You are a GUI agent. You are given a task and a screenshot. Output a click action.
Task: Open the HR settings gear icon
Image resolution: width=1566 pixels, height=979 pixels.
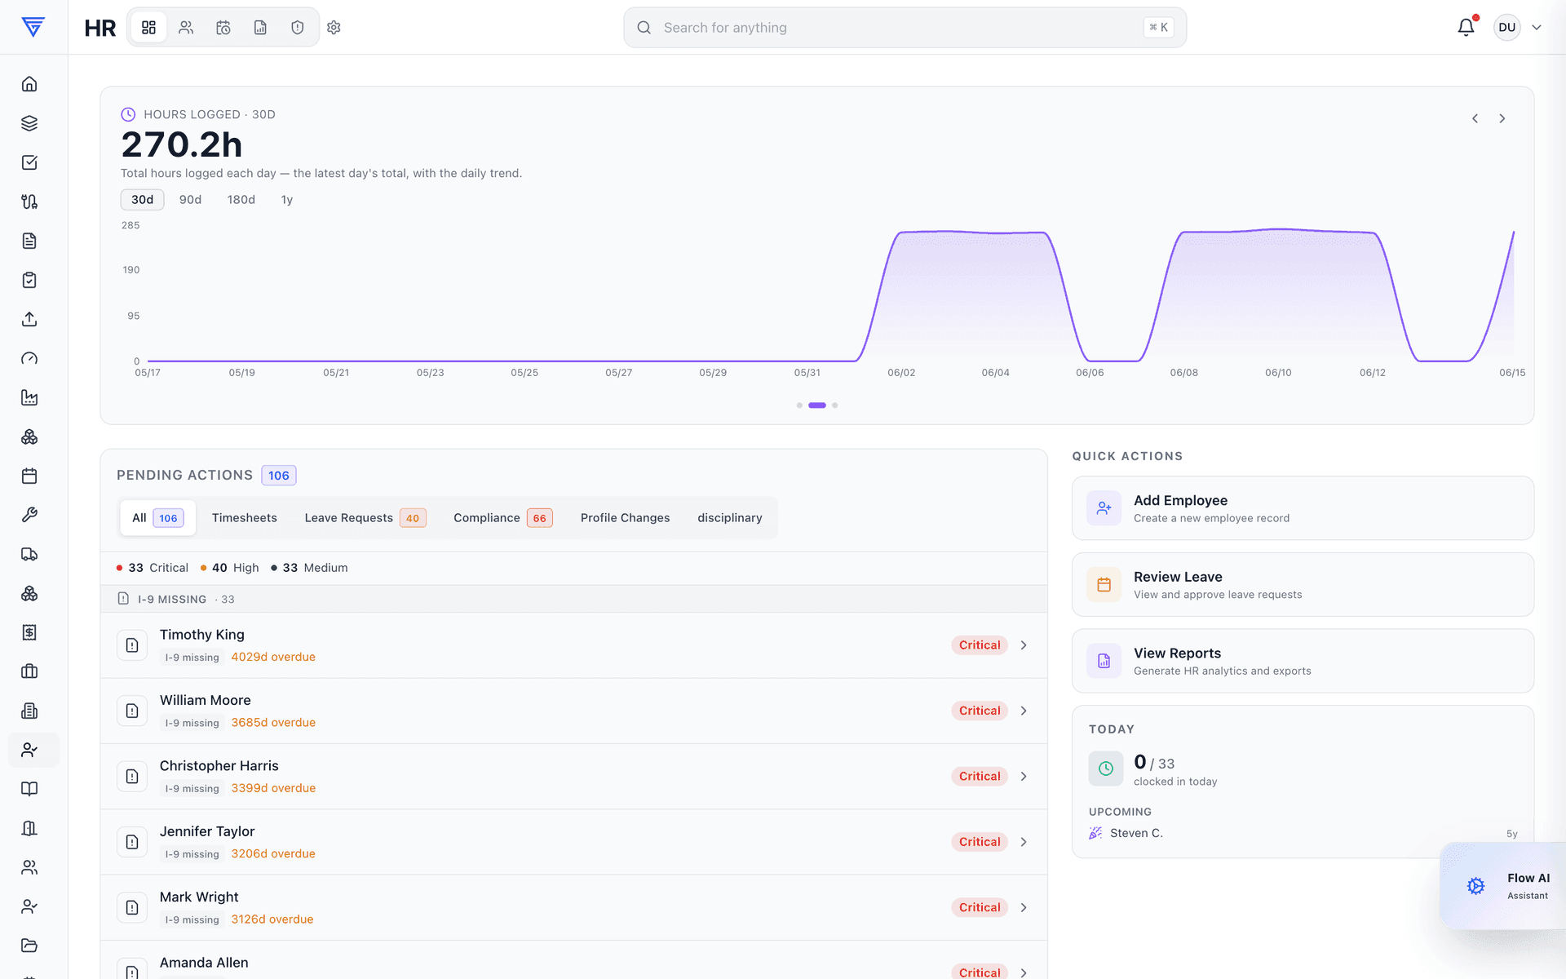(334, 28)
